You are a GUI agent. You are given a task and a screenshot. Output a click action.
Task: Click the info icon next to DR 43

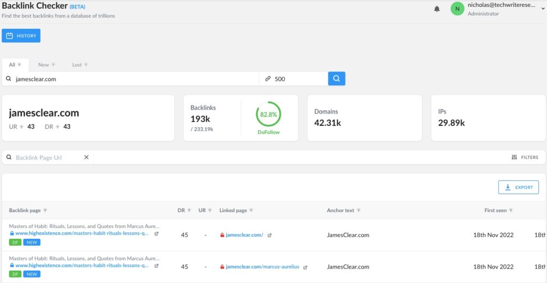point(58,127)
